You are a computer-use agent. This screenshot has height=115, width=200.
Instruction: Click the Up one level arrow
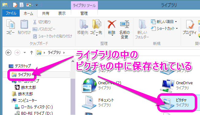tap(32, 53)
